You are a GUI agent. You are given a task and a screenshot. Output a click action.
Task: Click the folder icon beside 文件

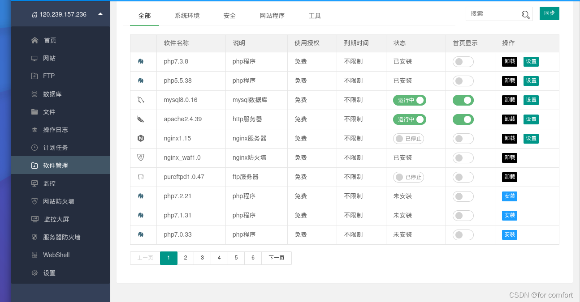tap(35, 112)
